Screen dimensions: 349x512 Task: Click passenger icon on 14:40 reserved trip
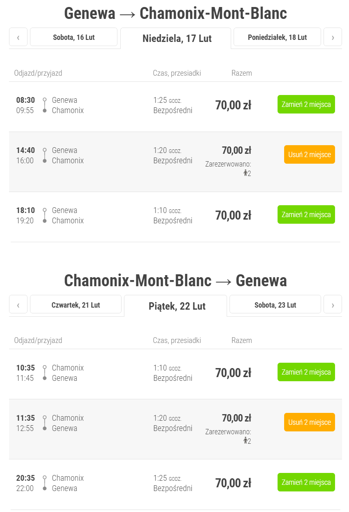point(246,173)
